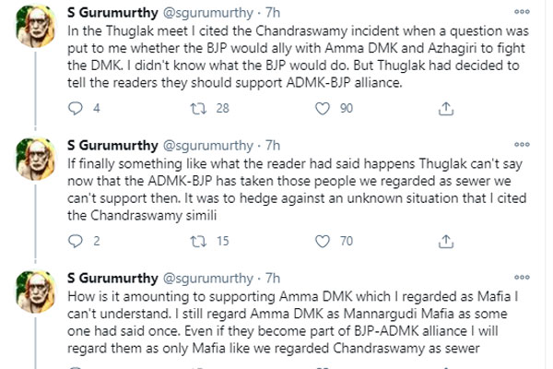This screenshot has width=553, height=369.
Task: Open @sgurumurthy handle on second tweet
Action: (208, 146)
